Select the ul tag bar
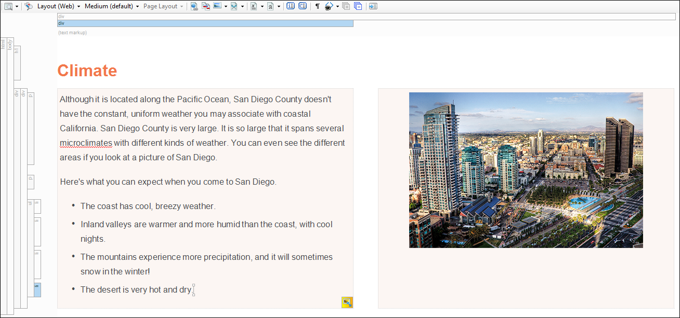The image size is (680, 318). tap(31, 248)
